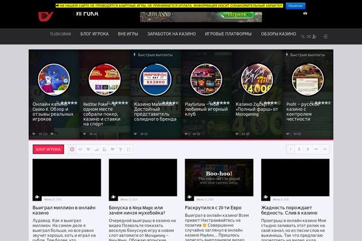Sort blog posts by comments bubble icon

[x=112, y=149]
